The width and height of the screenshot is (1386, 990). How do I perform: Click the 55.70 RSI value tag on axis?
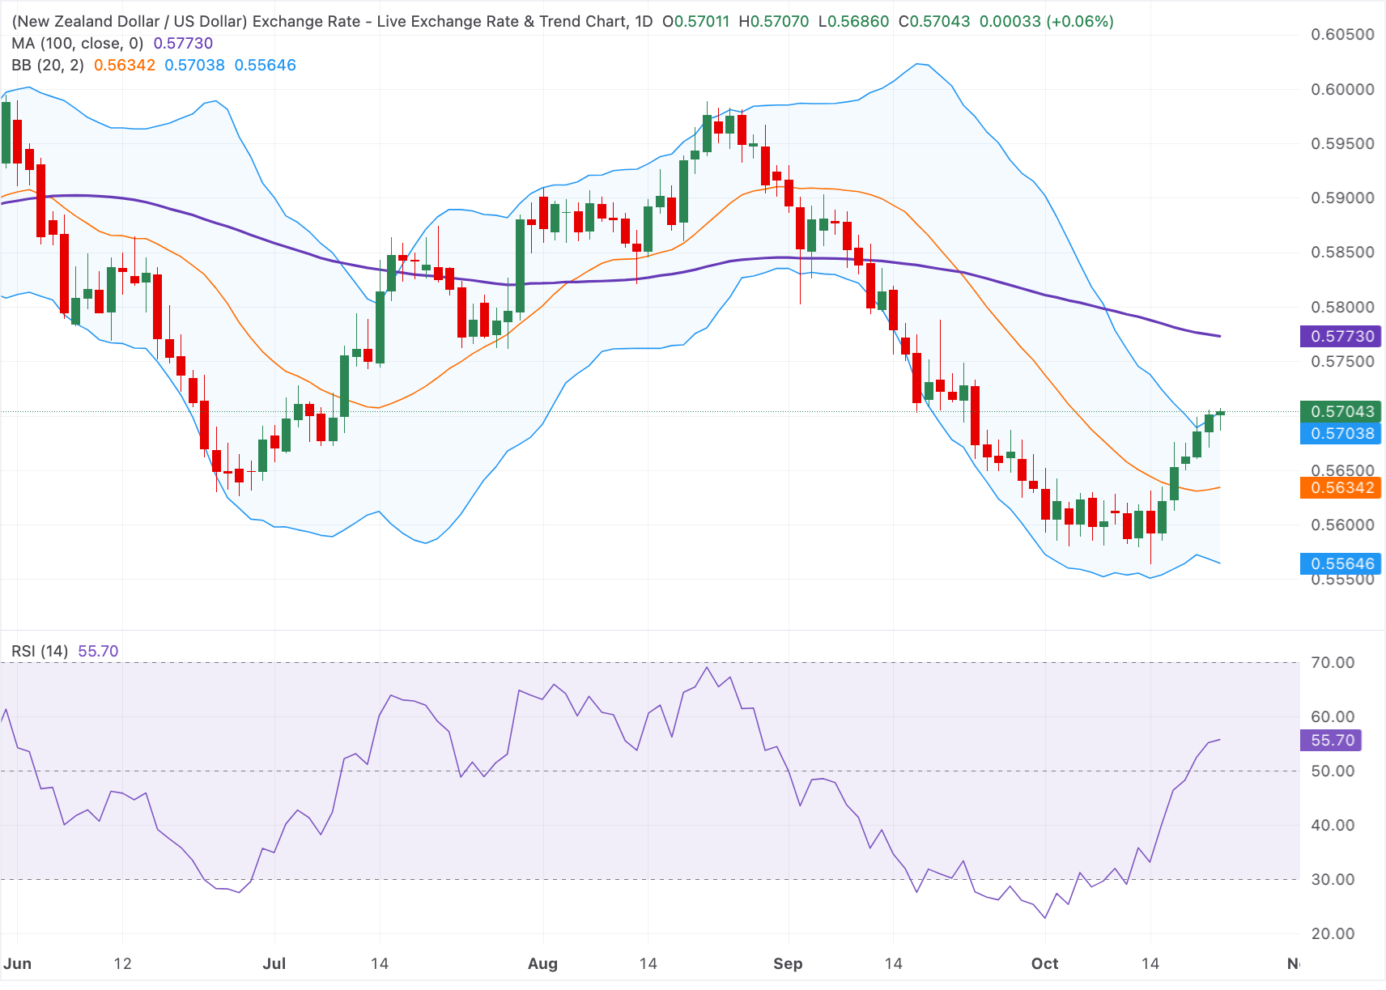pos(1331,740)
